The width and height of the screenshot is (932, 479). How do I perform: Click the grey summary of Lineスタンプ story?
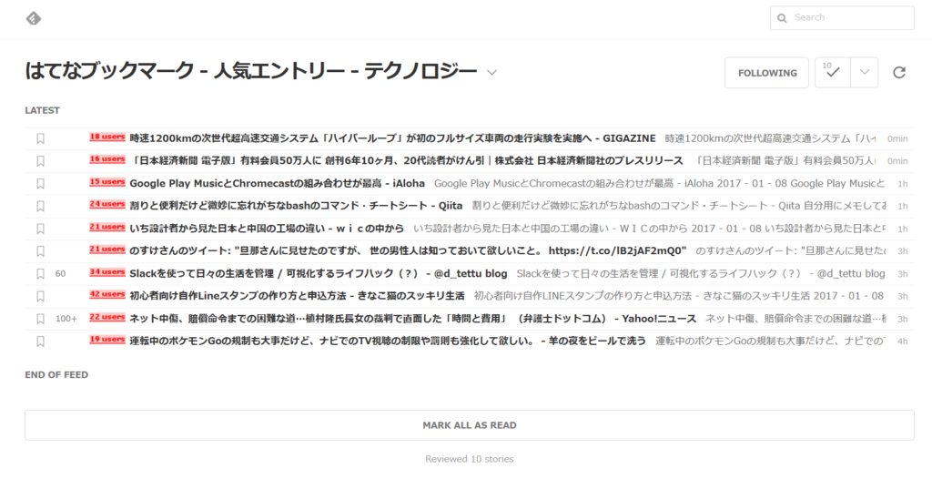[679, 296]
